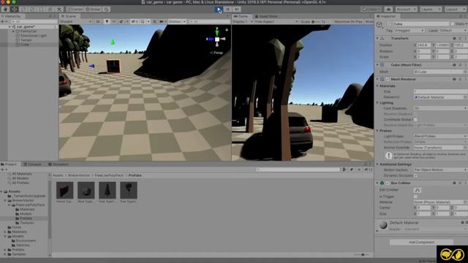Select Cube in Hierarchy
This screenshot has height=263, width=468.
[25, 45]
